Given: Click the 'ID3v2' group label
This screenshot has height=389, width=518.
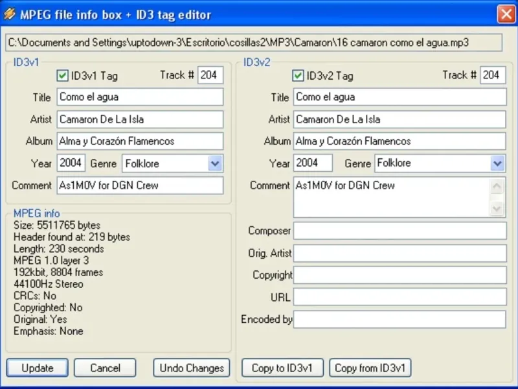Looking at the screenshot, I should (256, 62).
